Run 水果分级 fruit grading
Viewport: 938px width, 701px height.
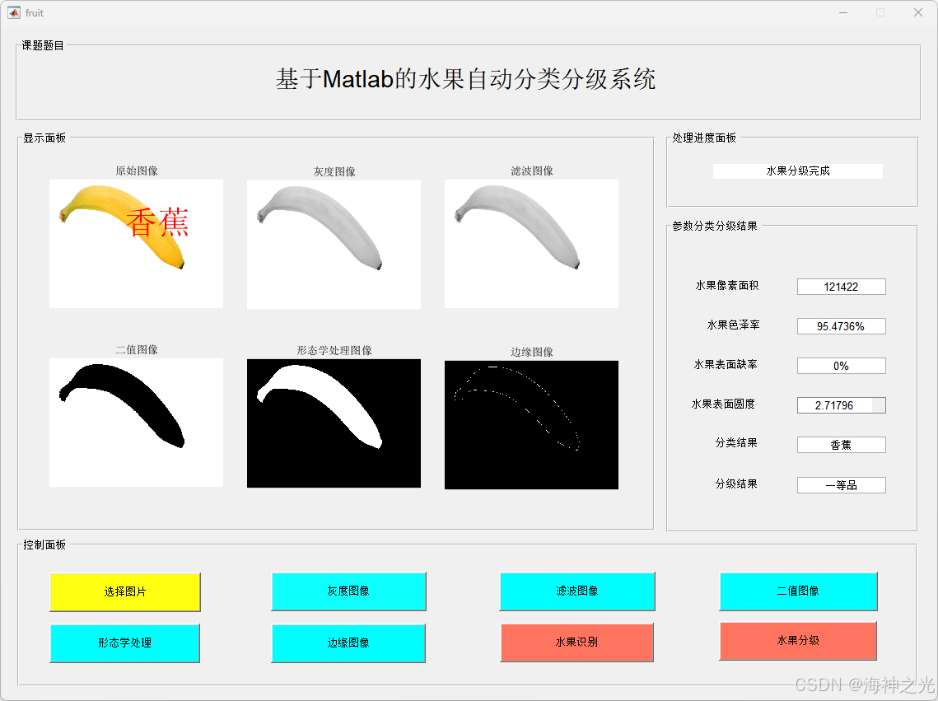(x=798, y=641)
